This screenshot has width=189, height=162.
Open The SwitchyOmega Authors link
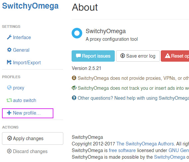[145, 144]
